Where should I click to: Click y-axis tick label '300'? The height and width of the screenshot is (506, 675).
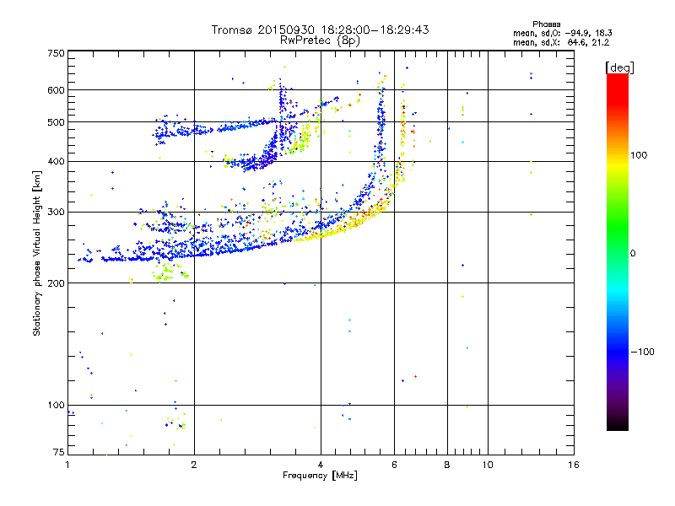coord(56,212)
